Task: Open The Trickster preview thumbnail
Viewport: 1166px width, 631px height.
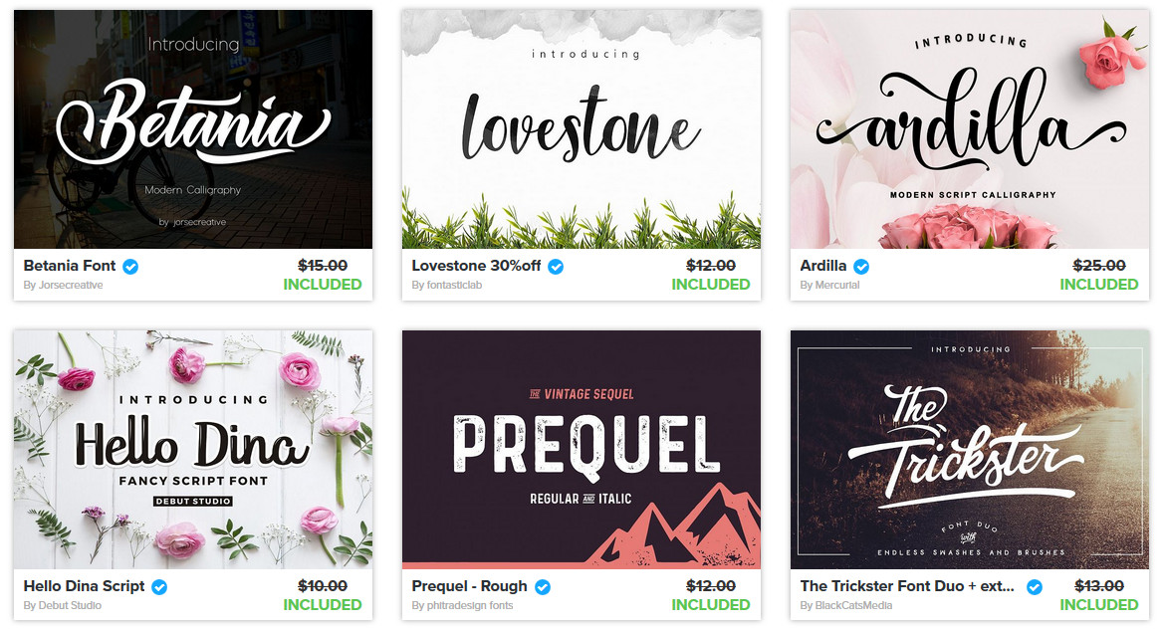Action: (970, 450)
